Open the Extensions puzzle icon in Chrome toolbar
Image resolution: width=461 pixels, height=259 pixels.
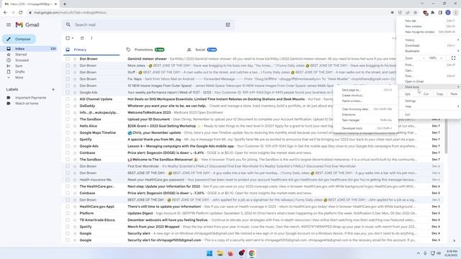433,13
